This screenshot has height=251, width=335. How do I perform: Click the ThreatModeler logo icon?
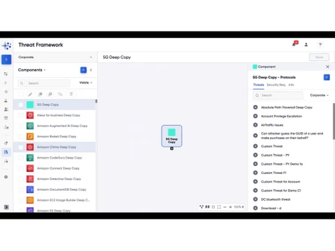7,46
